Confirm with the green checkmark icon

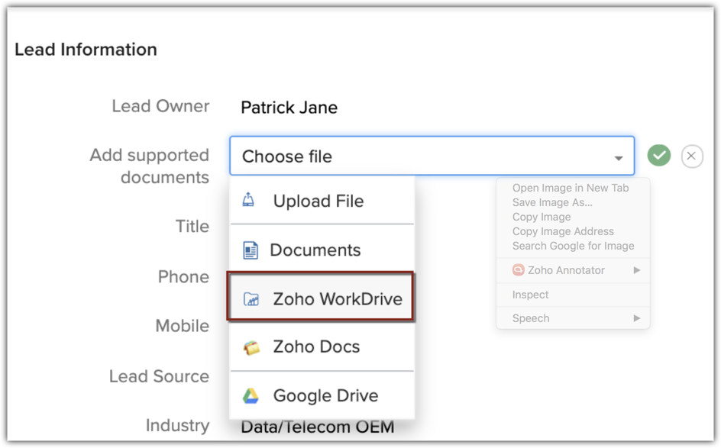click(x=659, y=156)
